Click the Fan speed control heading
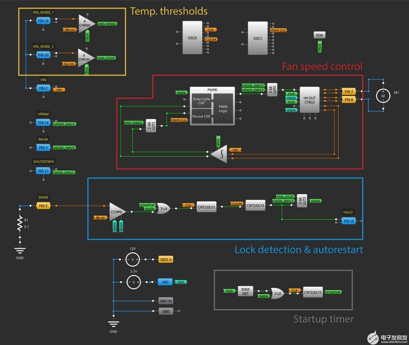The width and height of the screenshot is (409, 345). (x=322, y=66)
